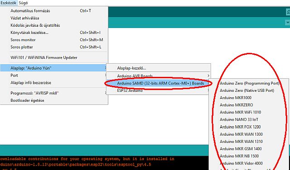290x170 pixels.
Task: Select Arduino Zero (Native USB Port)
Action: coord(249,90)
